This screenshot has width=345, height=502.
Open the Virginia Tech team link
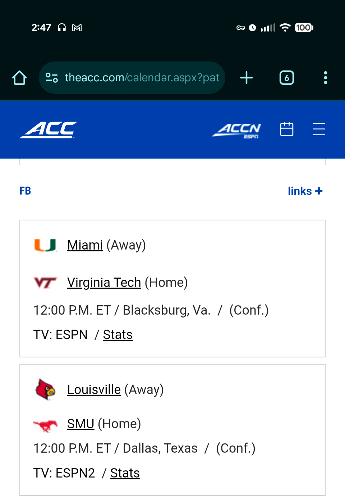coord(104,283)
